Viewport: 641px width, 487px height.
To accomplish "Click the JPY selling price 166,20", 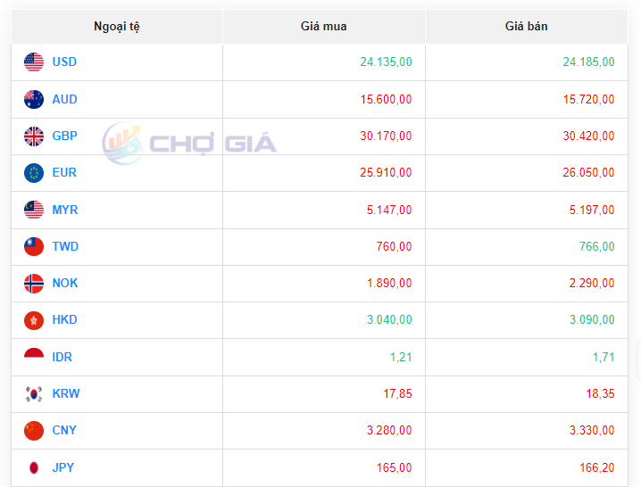I will coord(593,467).
